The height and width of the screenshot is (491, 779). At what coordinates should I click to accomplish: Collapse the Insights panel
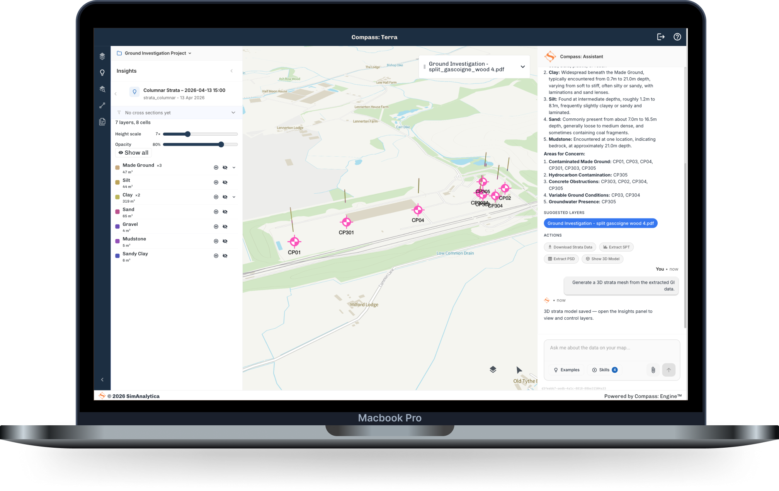tap(231, 71)
